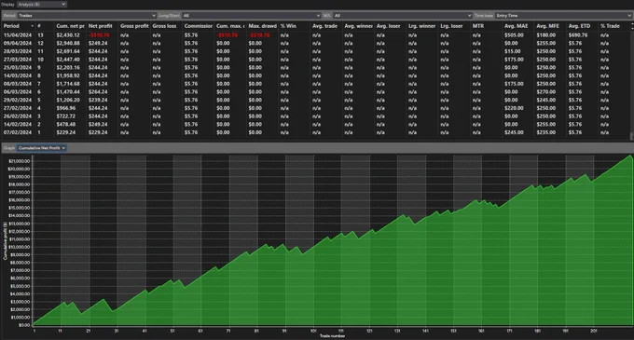Open the Period dropdown set to Trades
The height and width of the screenshot is (340, 634).
tap(87, 15)
